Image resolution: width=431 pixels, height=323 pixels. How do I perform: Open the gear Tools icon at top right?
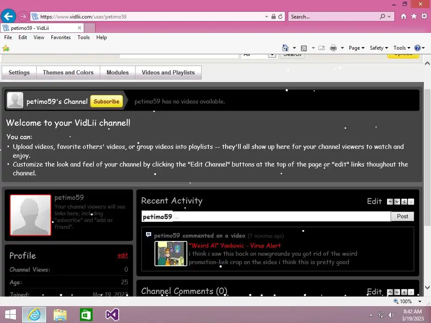click(x=424, y=16)
